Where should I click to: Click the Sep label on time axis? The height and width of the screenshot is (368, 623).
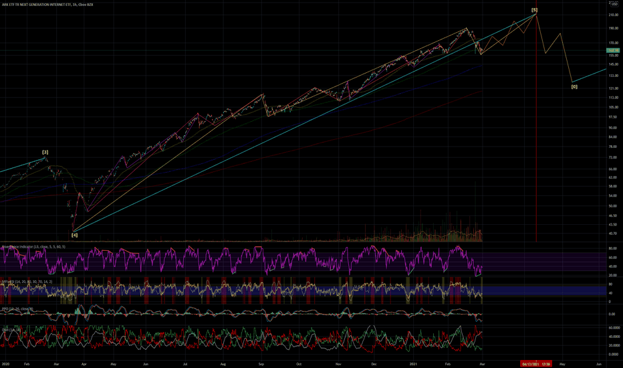coord(261,364)
